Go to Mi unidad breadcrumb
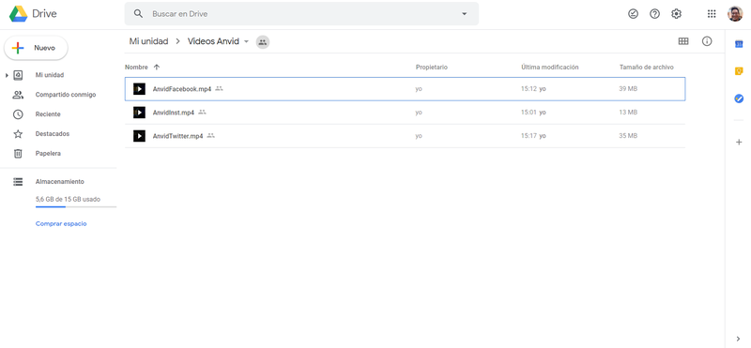 (148, 41)
